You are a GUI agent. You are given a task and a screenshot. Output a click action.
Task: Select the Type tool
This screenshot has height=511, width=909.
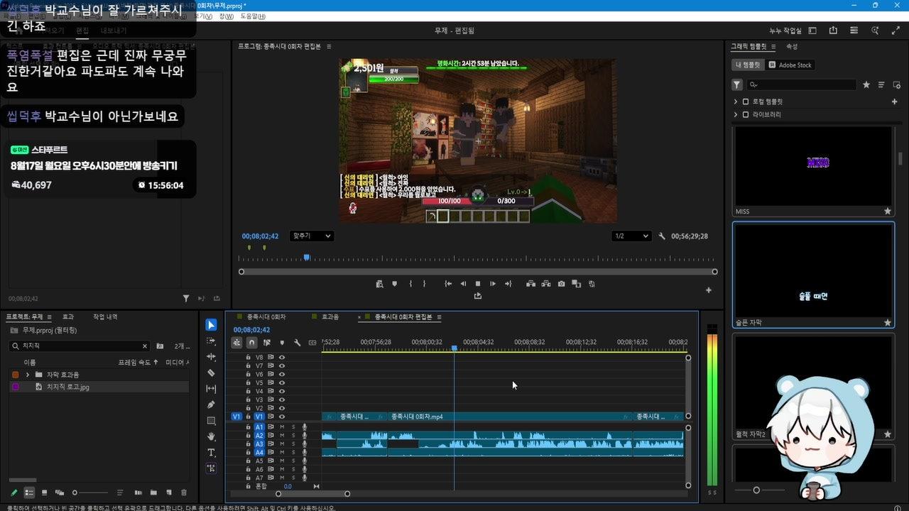211,453
